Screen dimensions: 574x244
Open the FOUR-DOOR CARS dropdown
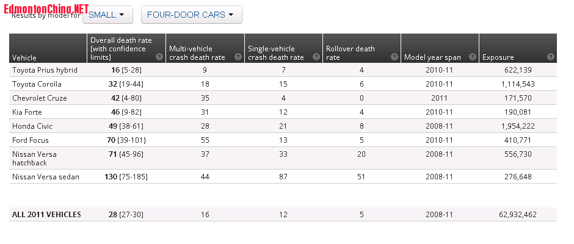191,15
